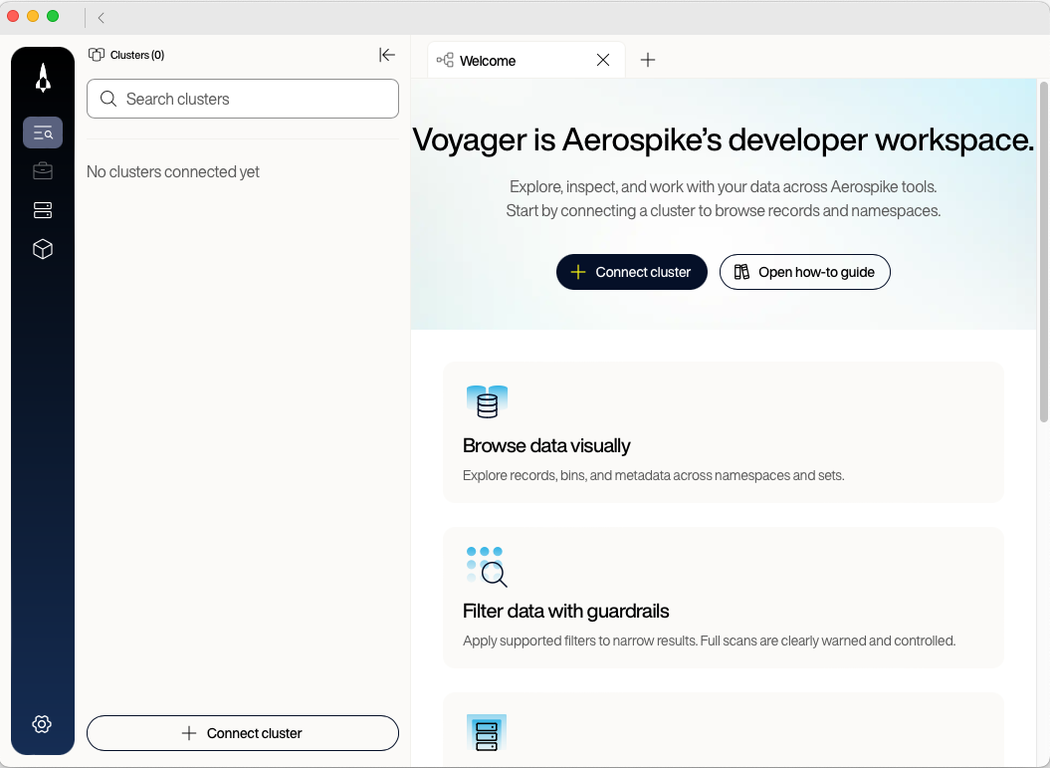Click plus icon on hero Connect cluster

tap(578, 272)
